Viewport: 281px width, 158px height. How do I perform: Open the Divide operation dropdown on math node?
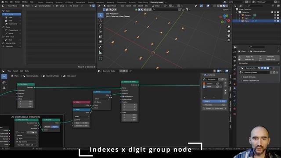point(102,99)
